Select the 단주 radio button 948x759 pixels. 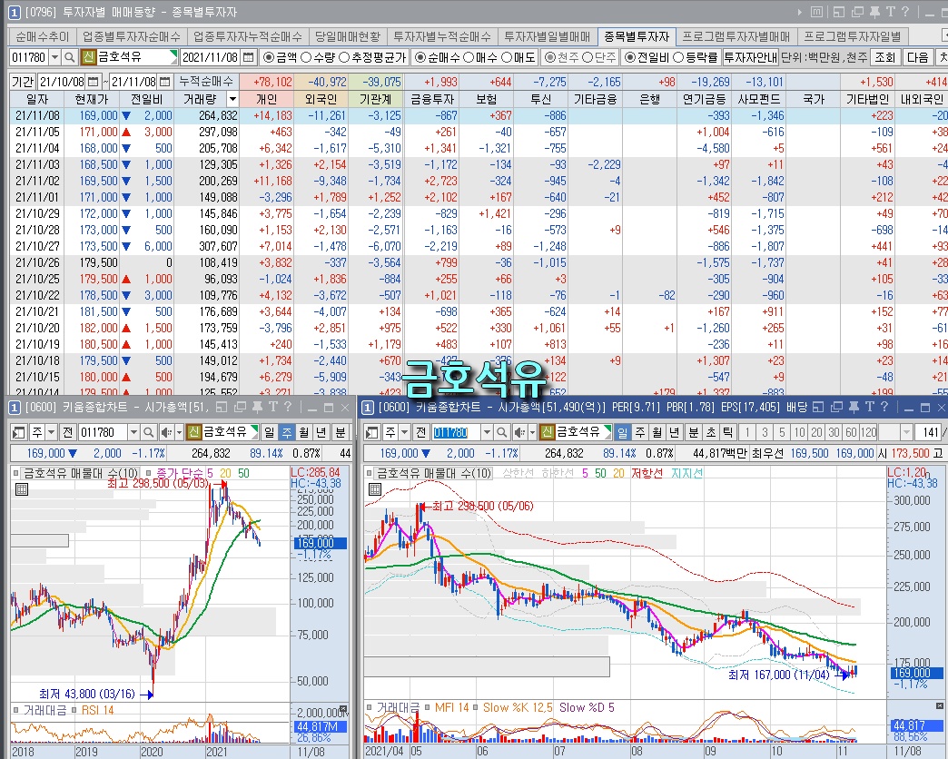click(x=588, y=57)
